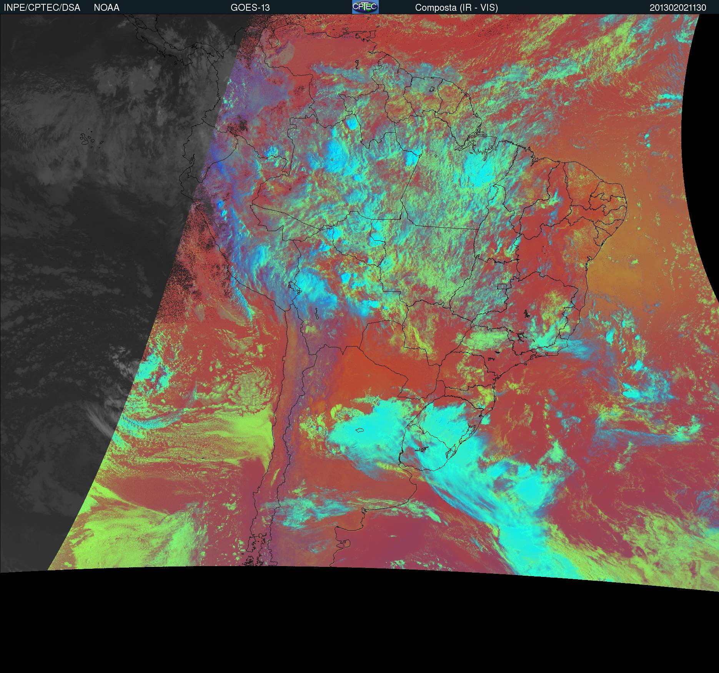Click the CPTEC logo in the header
This screenshot has width=719, height=673.
click(365, 7)
